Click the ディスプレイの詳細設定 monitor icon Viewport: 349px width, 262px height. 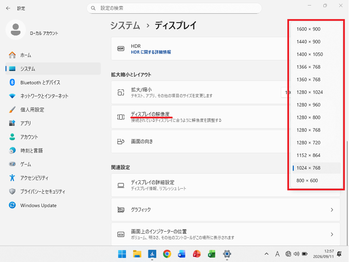pyautogui.click(x=121, y=185)
